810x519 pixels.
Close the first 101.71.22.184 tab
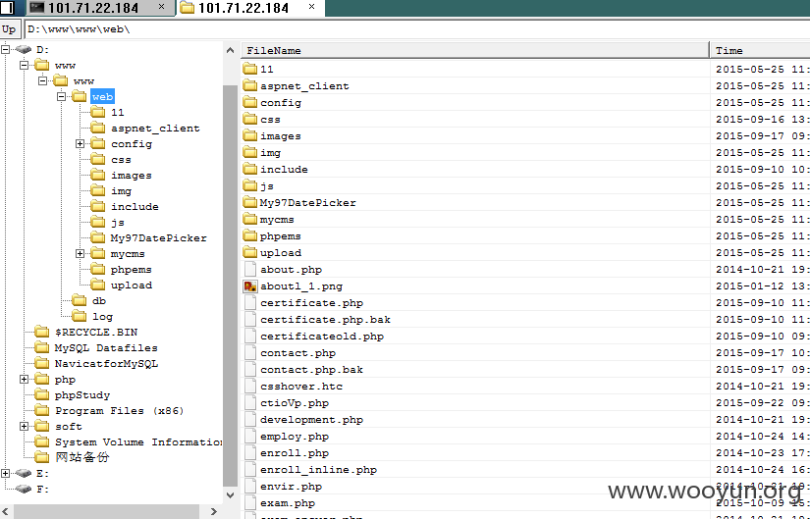click(161, 7)
